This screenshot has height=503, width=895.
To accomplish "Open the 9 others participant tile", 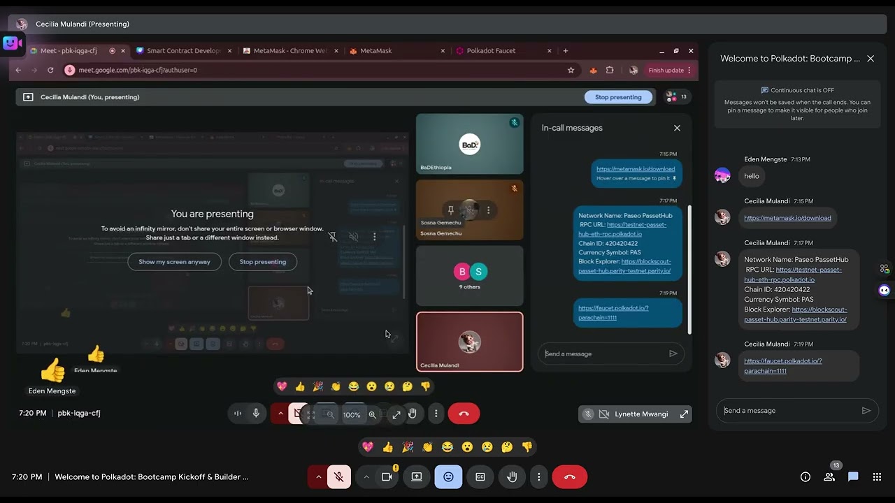I will (x=469, y=276).
